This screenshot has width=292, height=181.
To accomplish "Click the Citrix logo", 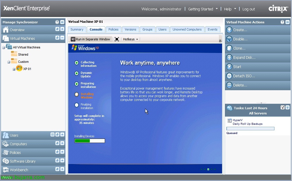I will (x=278, y=9).
